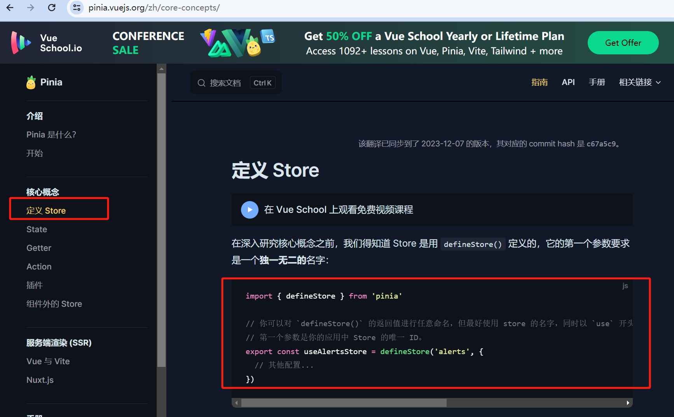Expand the 相关链接 dropdown
Viewport: 674px width, 417px height.
coord(639,82)
